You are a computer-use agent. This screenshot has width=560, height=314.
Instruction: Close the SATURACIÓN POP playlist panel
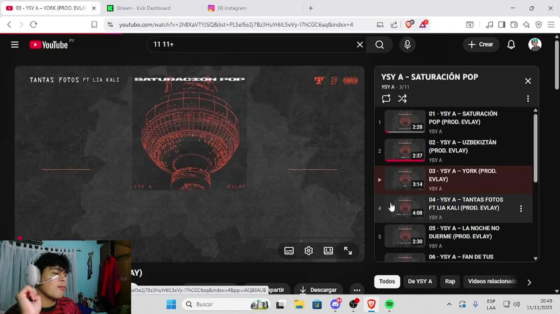click(528, 81)
